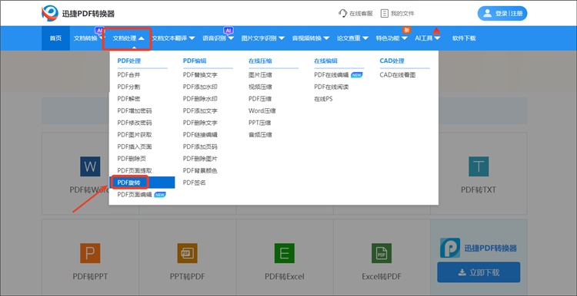Select PDF删除页 menu entry
577x296 pixels.
coord(132,159)
